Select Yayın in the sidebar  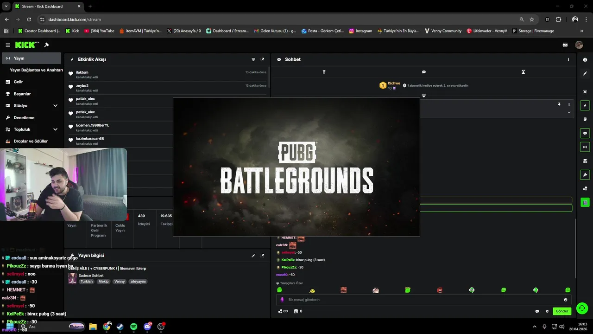tap(32, 58)
